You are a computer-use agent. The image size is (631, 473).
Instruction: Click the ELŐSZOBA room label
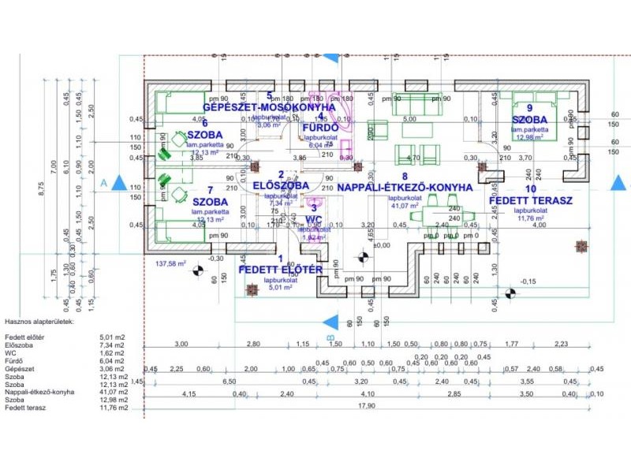[281, 186]
